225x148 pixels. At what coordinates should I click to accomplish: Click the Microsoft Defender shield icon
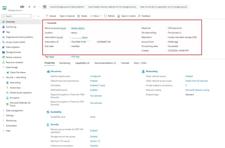[x=8, y=104]
